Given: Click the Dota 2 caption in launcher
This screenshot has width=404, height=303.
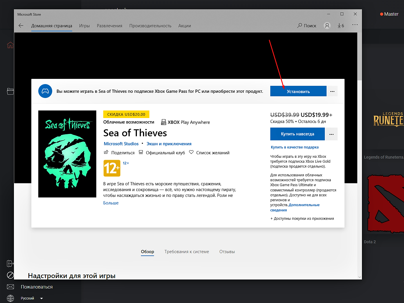Looking at the screenshot, I should (x=370, y=242).
